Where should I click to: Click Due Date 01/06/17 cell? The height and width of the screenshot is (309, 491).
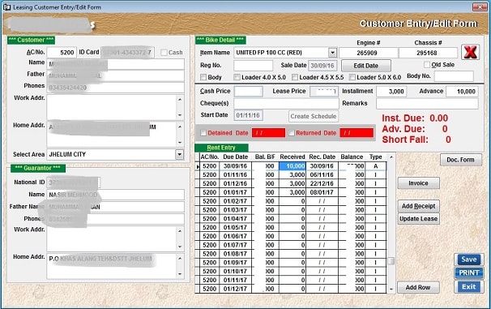(235, 236)
